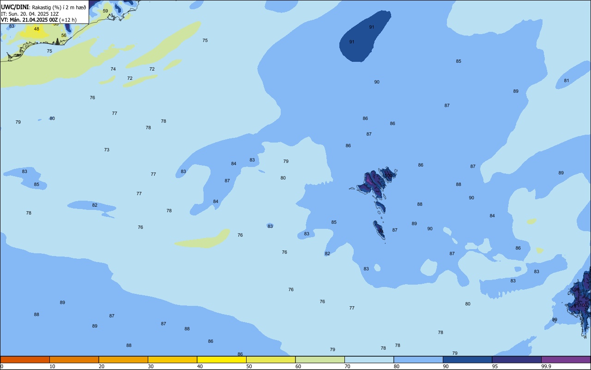Click the 'VT: Mán. 21.04.2025 00Z' valid time
591x370 pixels.
click(29, 20)
